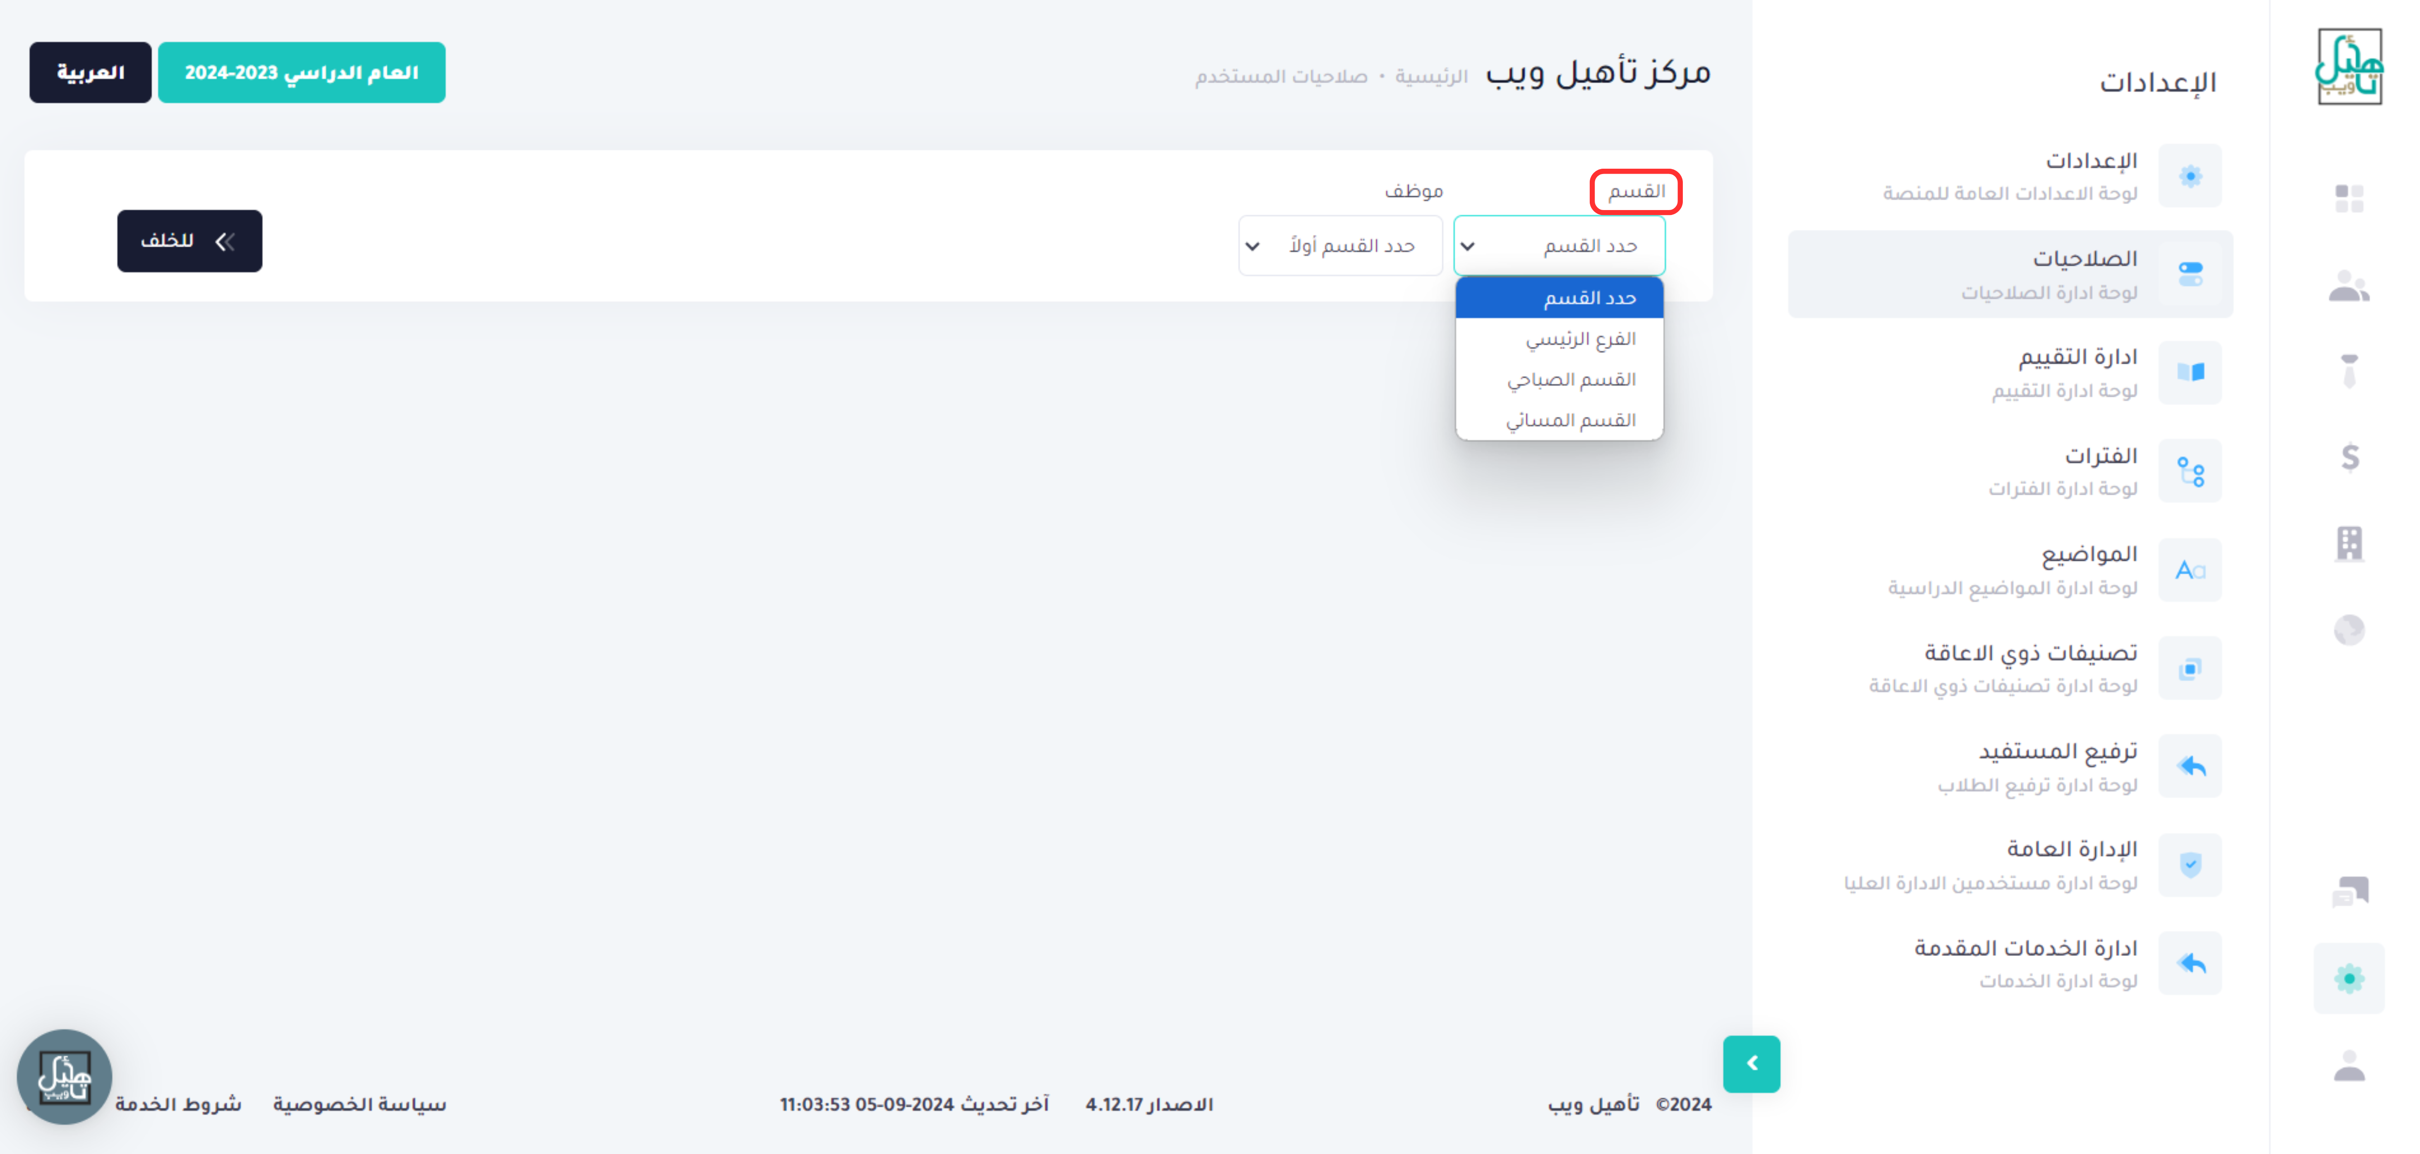The image size is (2420, 1154).
Task: Collapse the settings side panel with teal arrow
Action: 1751,1063
